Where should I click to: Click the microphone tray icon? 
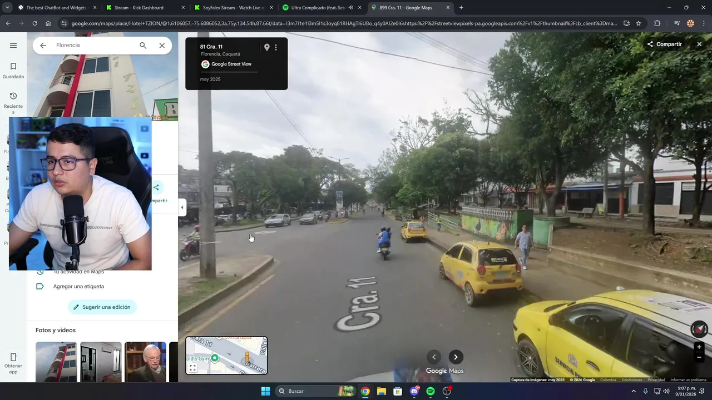(645, 391)
